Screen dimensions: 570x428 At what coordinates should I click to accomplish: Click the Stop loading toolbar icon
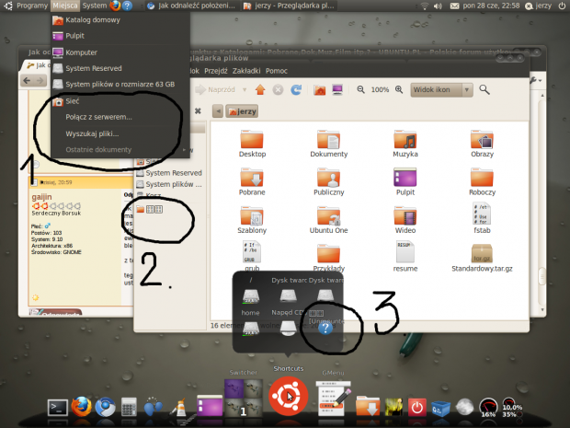click(278, 89)
